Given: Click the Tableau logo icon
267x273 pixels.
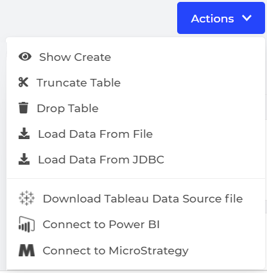Looking at the screenshot, I should point(26,198).
